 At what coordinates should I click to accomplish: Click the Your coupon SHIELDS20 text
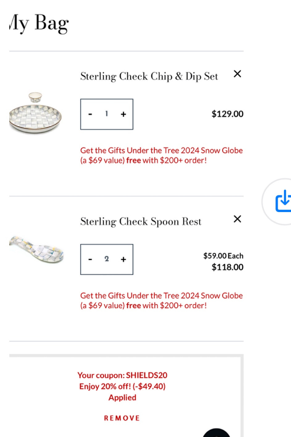coord(122,375)
